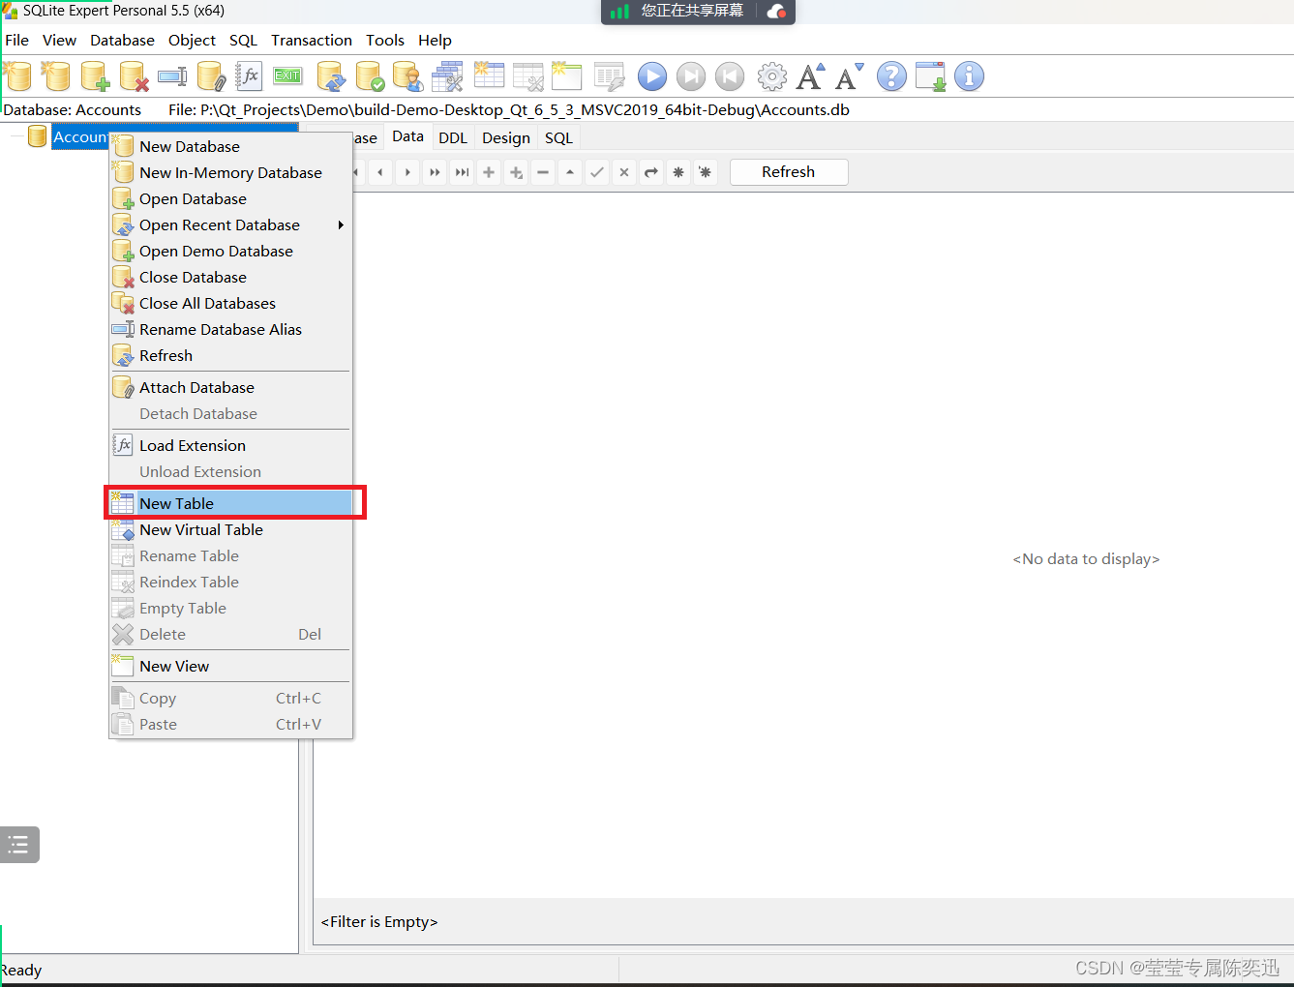Click the Filter is Empty bar
1294x987 pixels.
click(803, 921)
